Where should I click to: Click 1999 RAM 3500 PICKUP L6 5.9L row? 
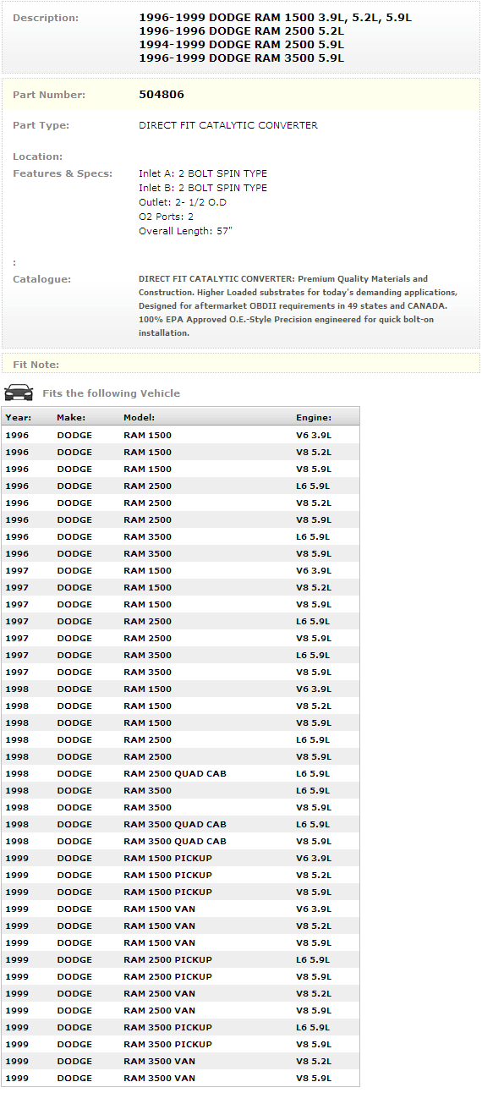[180, 1027]
